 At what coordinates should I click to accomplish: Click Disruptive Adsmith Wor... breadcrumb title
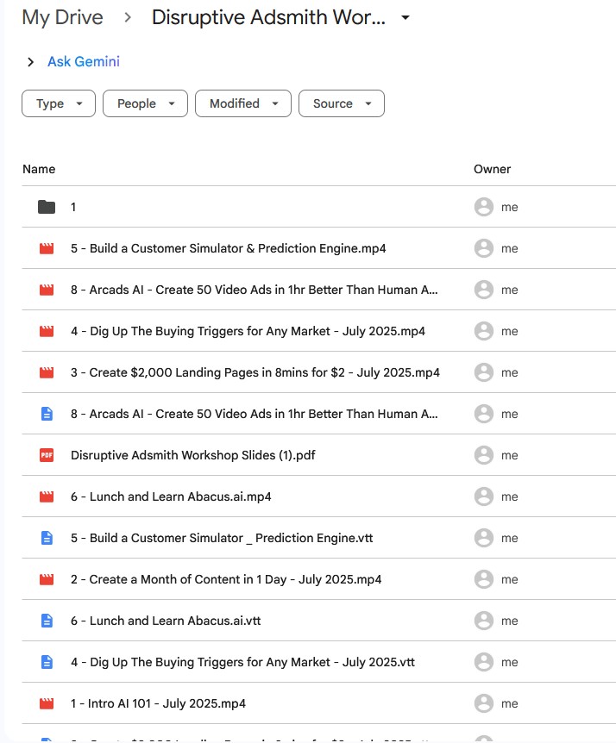point(268,17)
